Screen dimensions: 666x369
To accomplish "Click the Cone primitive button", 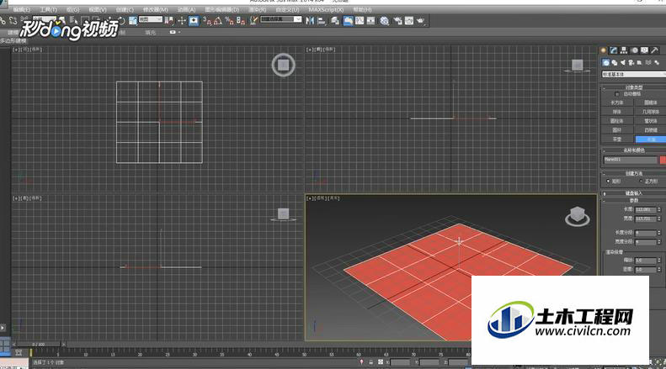I will pyautogui.click(x=650, y=103).
